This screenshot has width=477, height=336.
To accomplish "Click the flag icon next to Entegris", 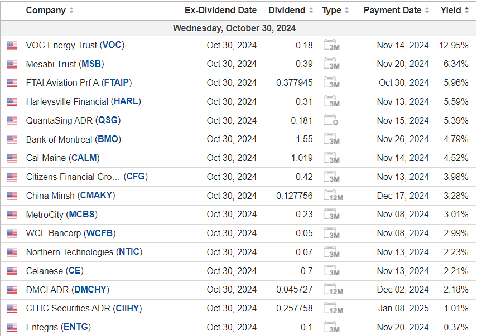I will click(12, 328).
